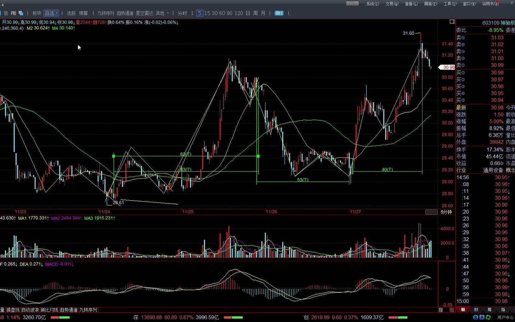Select the 九转序列 indicator in toolbar
The height and width of the screenshot is (322, 515).
coord(106,13)
